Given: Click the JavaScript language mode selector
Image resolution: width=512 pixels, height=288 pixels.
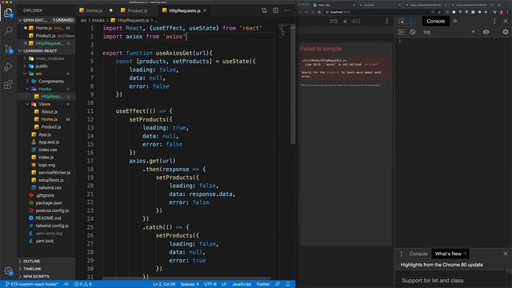Looking at the screenshot, I should point(242,284).
